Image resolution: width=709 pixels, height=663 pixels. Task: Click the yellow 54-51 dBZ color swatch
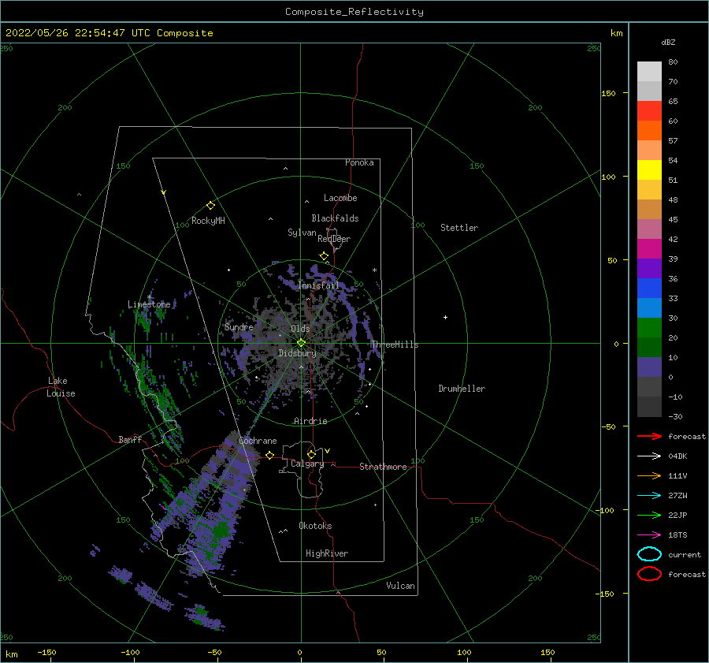649,170
